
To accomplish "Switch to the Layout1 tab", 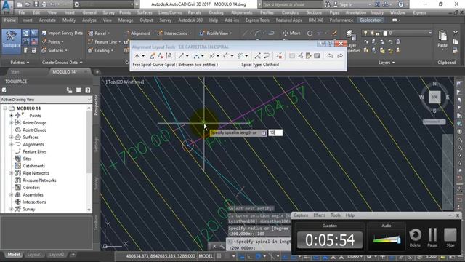I will [x=34, y=255].
